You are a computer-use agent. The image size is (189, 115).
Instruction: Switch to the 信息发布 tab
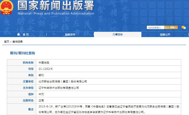tap(70, 35)
